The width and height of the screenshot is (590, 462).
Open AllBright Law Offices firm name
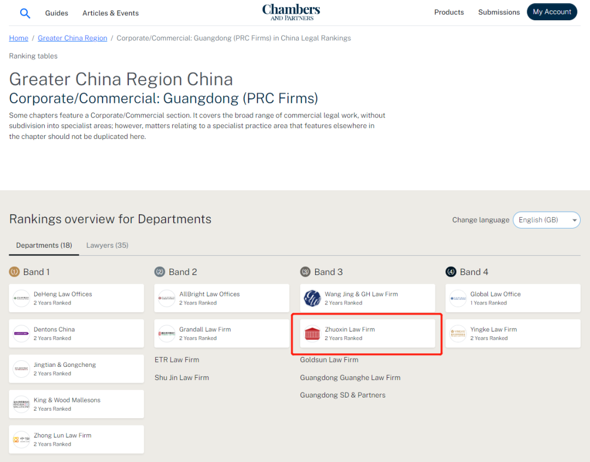210,294
